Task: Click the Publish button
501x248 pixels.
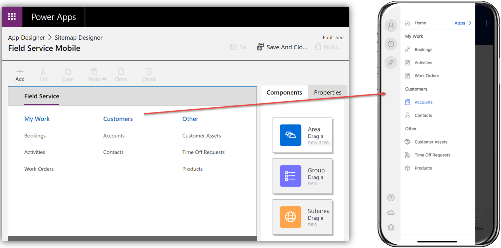Action: (x=328, y=47)
